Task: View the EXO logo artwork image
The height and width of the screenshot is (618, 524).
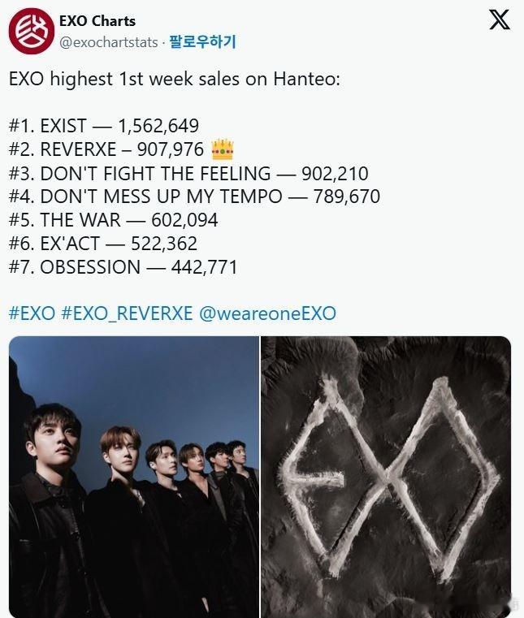Action: point(386,477)
